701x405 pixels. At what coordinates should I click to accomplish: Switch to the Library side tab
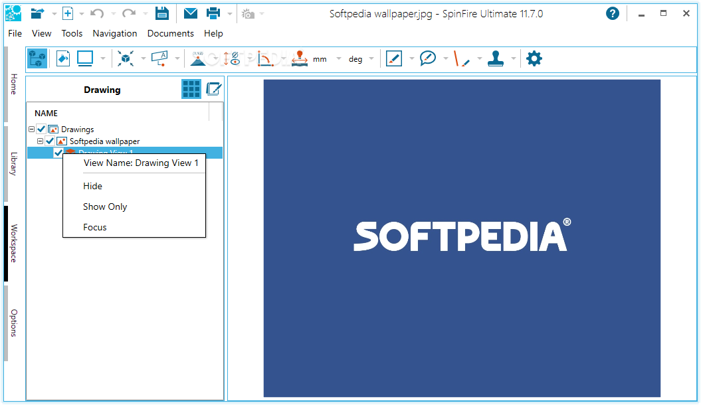click(13, 164)
